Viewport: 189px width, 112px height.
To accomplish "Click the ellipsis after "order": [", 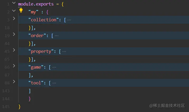I will pyautogui.click(x=56, y=36).
